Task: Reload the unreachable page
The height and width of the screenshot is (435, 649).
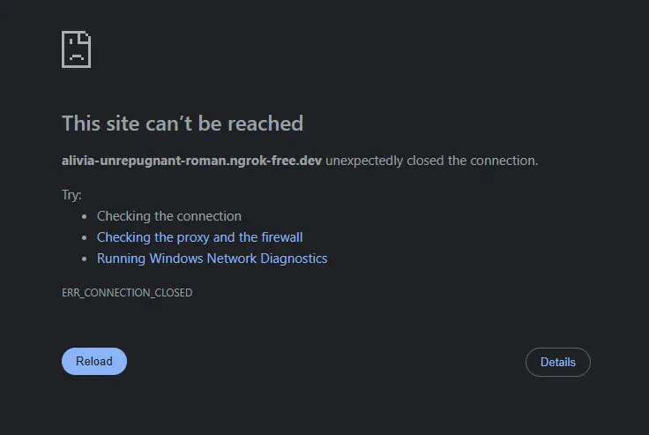Action: coord(94,361)
